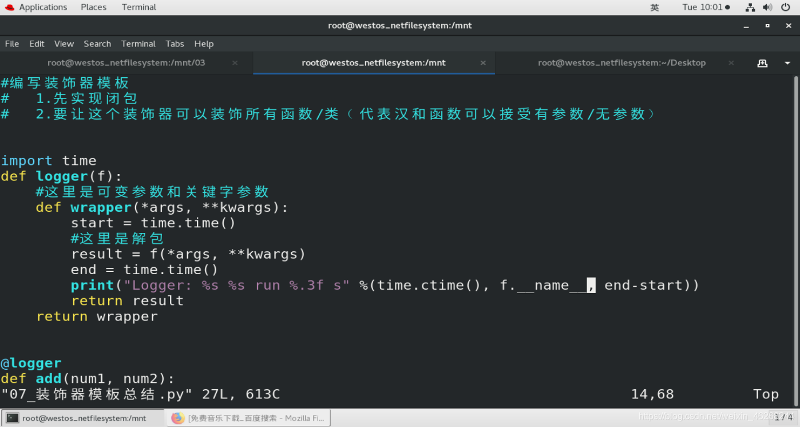The image size is (800, 427).
Task: Open the Search menu
Action: point(97,44)
